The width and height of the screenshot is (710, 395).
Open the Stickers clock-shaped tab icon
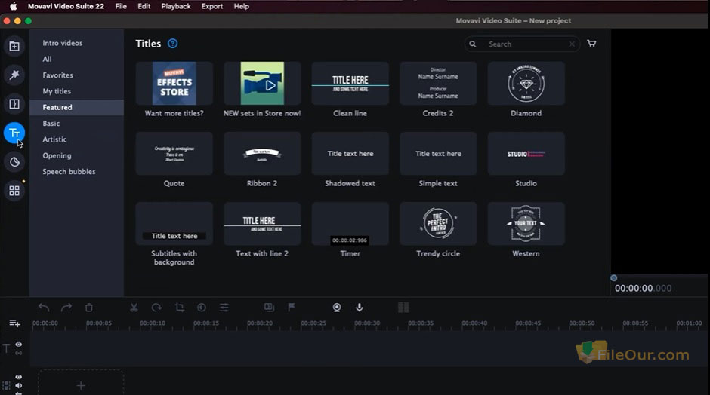[x=14, y=162]
